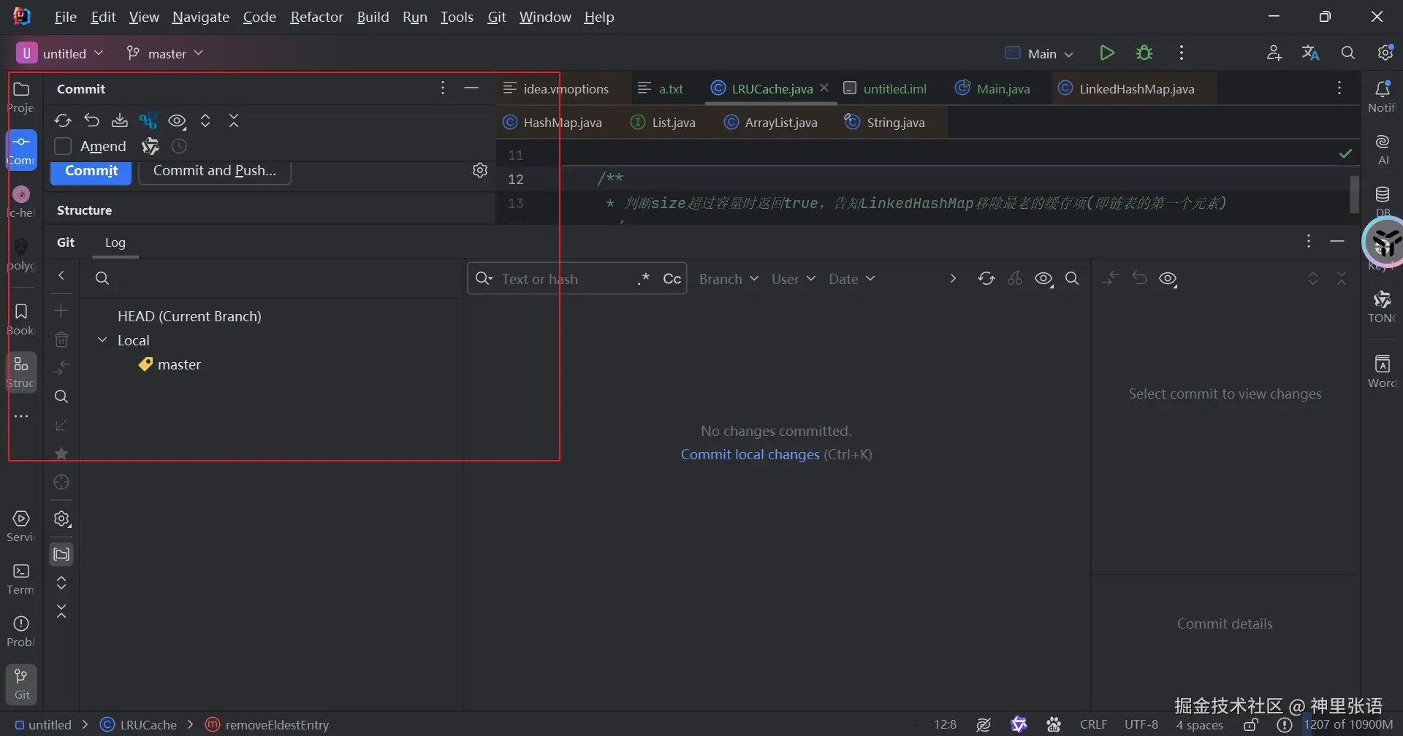Image resolution: width=1403 pixels, height=736 pixels.
Task: Open Search Everywhere magnifier icon
Action: [x=1348, y=53]
